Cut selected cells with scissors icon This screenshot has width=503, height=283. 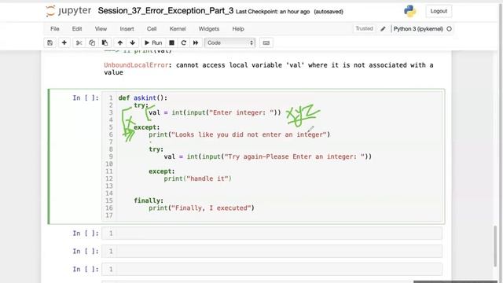(x=79, y=42)
